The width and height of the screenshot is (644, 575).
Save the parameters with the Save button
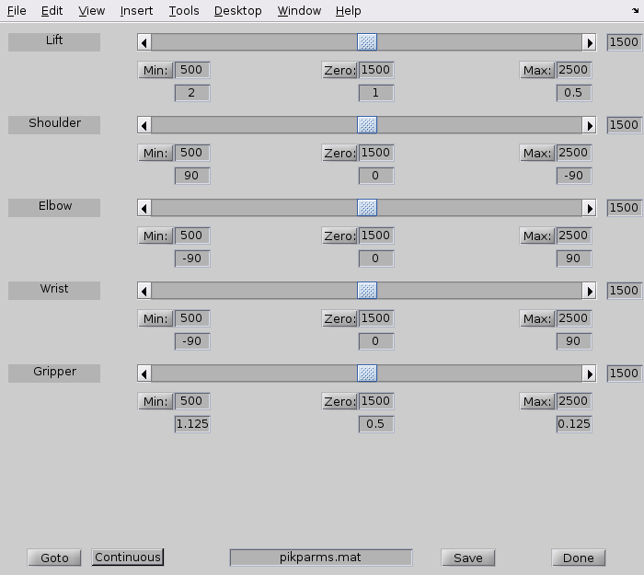click(467, 558)
